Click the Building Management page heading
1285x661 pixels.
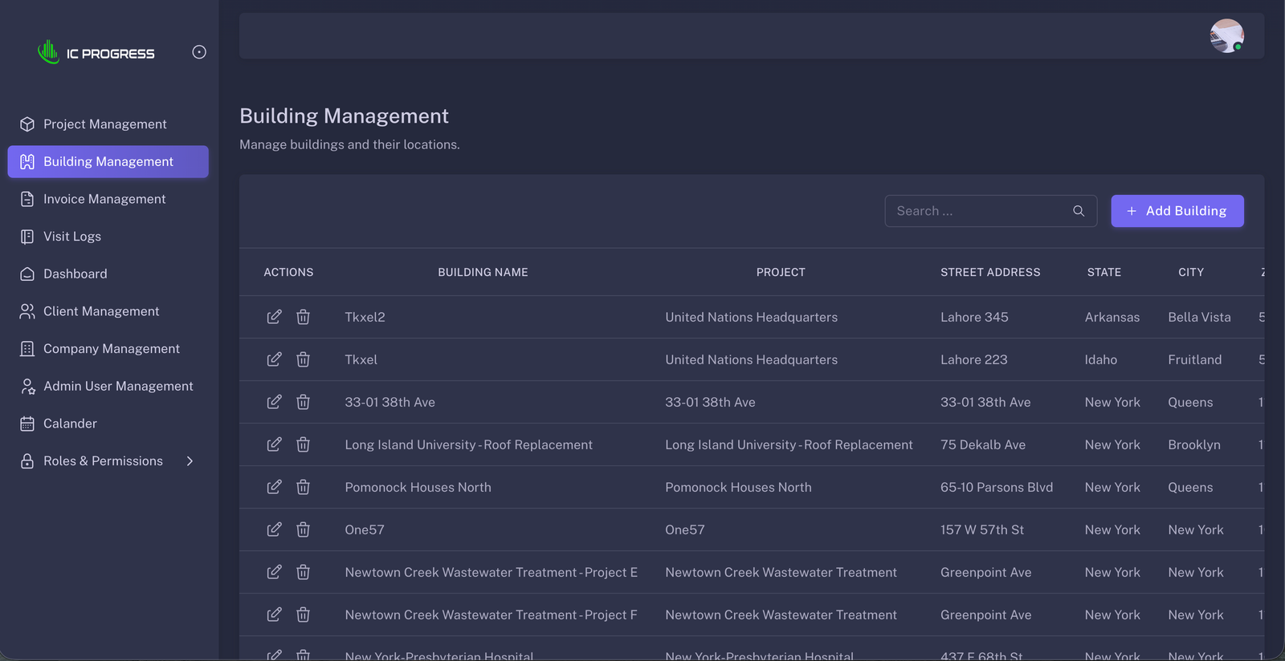tap(344, 116)
